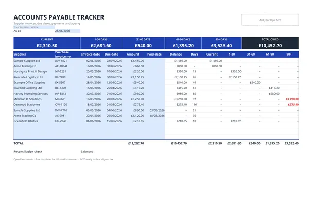Click the Reconciliation check label
This screenshot has width=309, height=218.
coord(28,152)
